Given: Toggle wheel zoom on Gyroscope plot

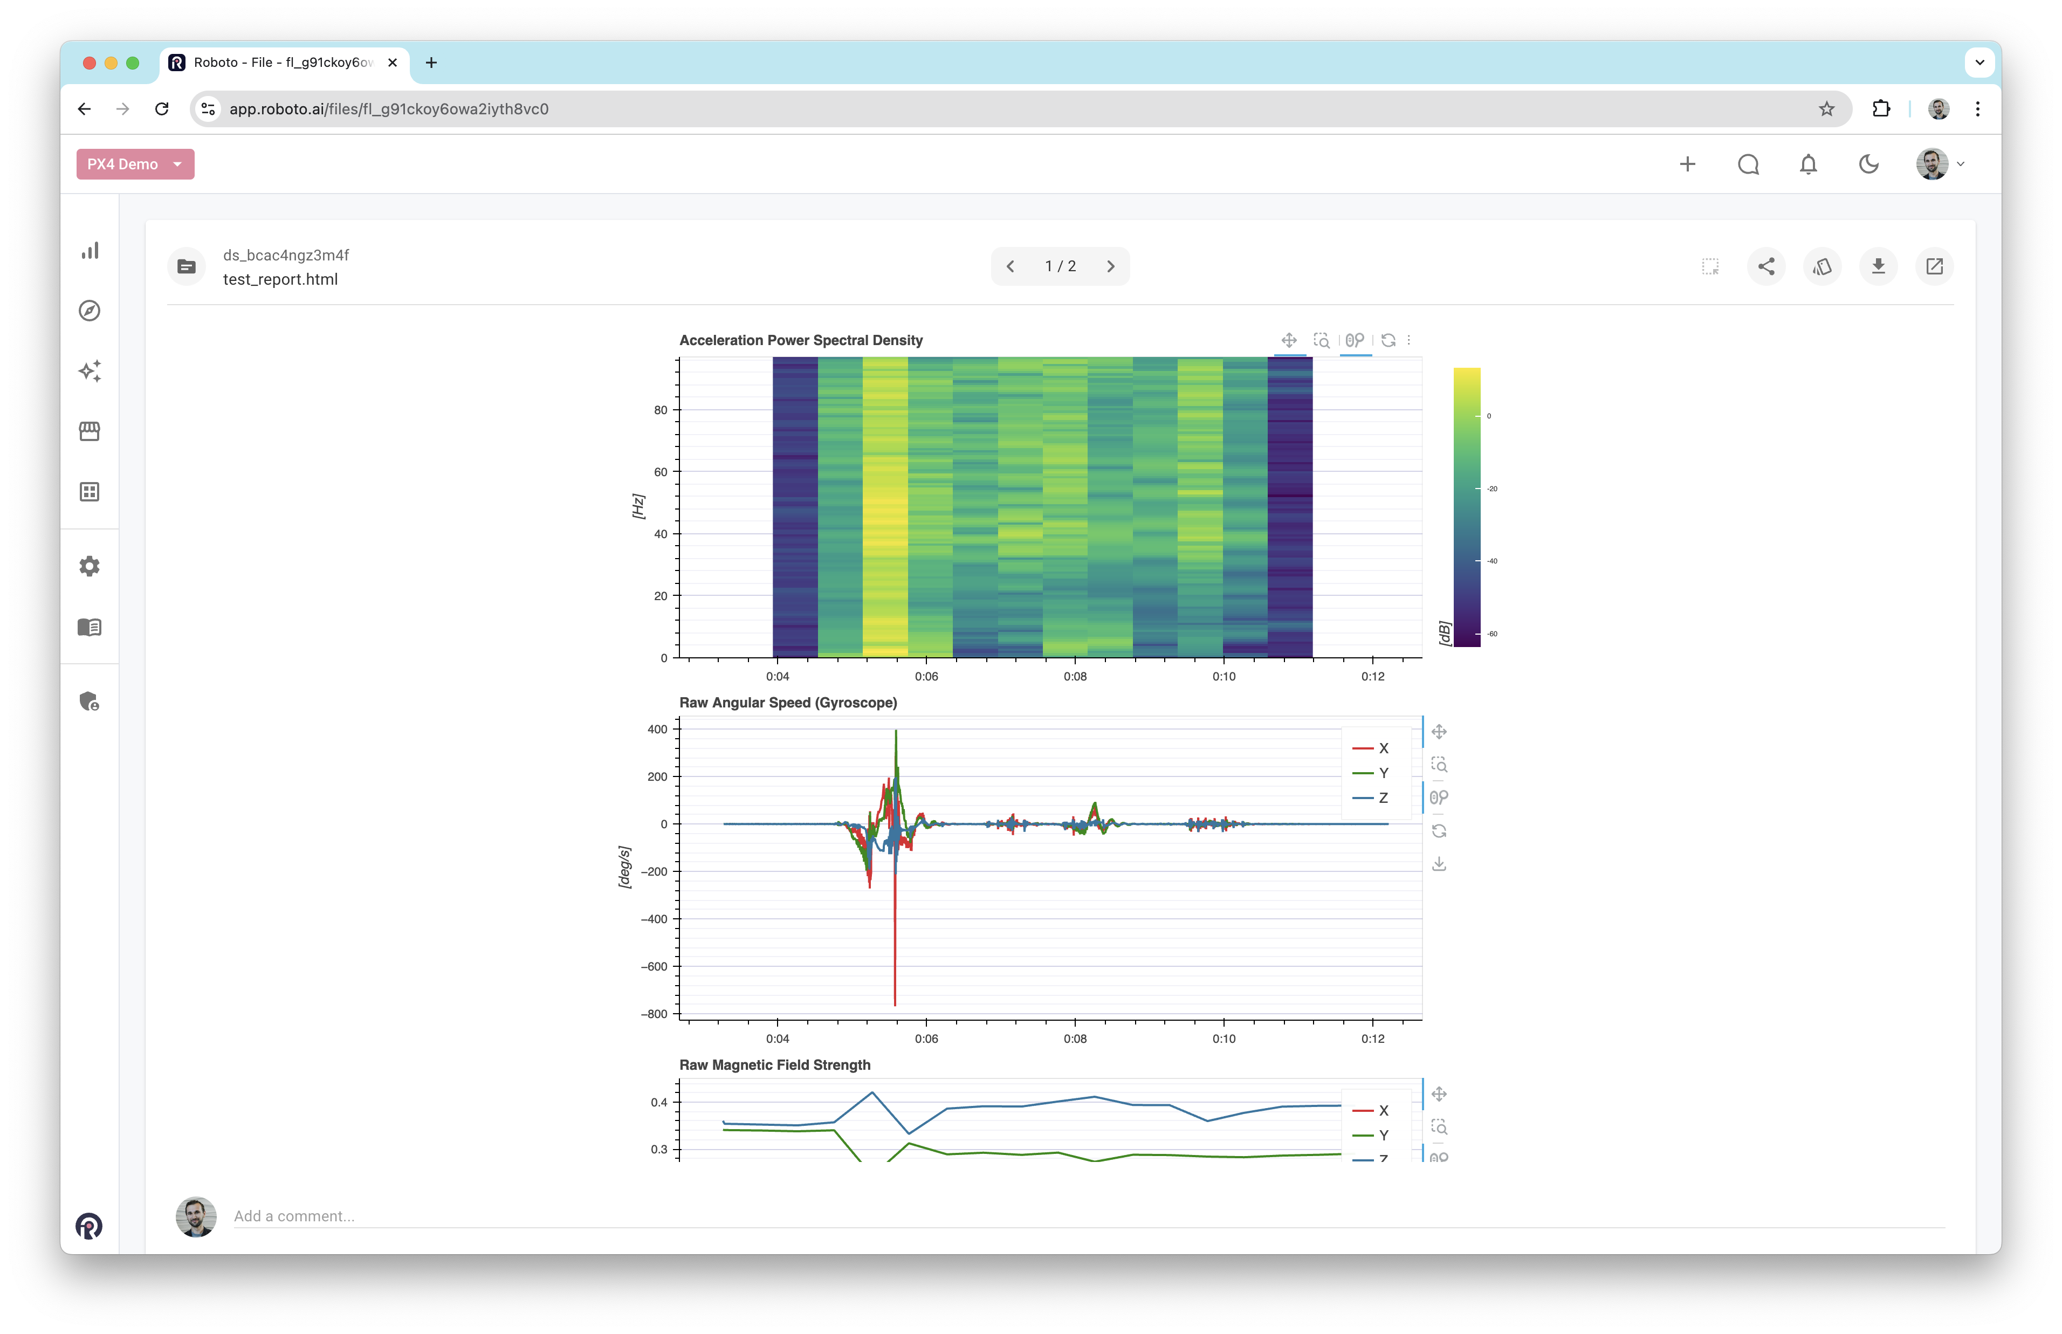Looking at the screenshot, I should [x=1439, y=798].
